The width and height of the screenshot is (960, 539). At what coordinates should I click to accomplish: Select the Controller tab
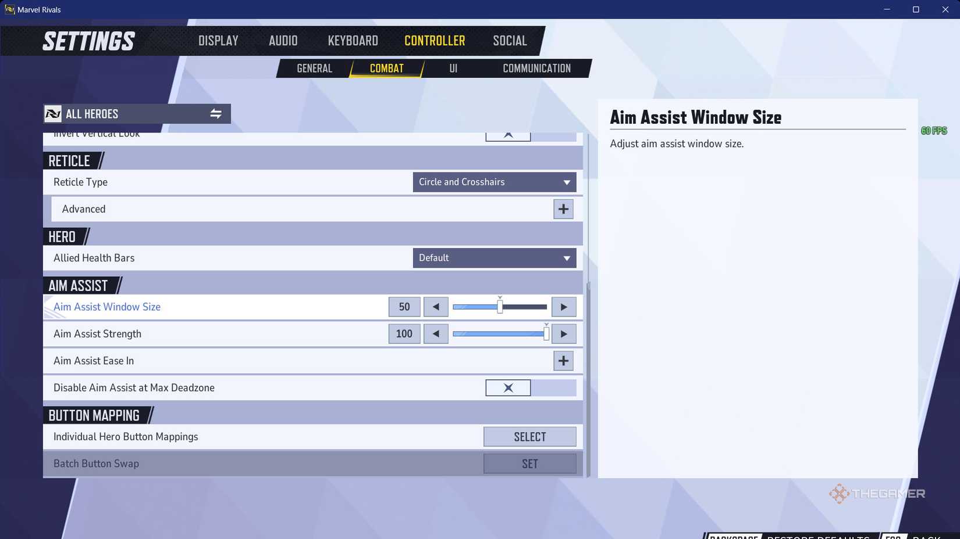click(435, 41)
